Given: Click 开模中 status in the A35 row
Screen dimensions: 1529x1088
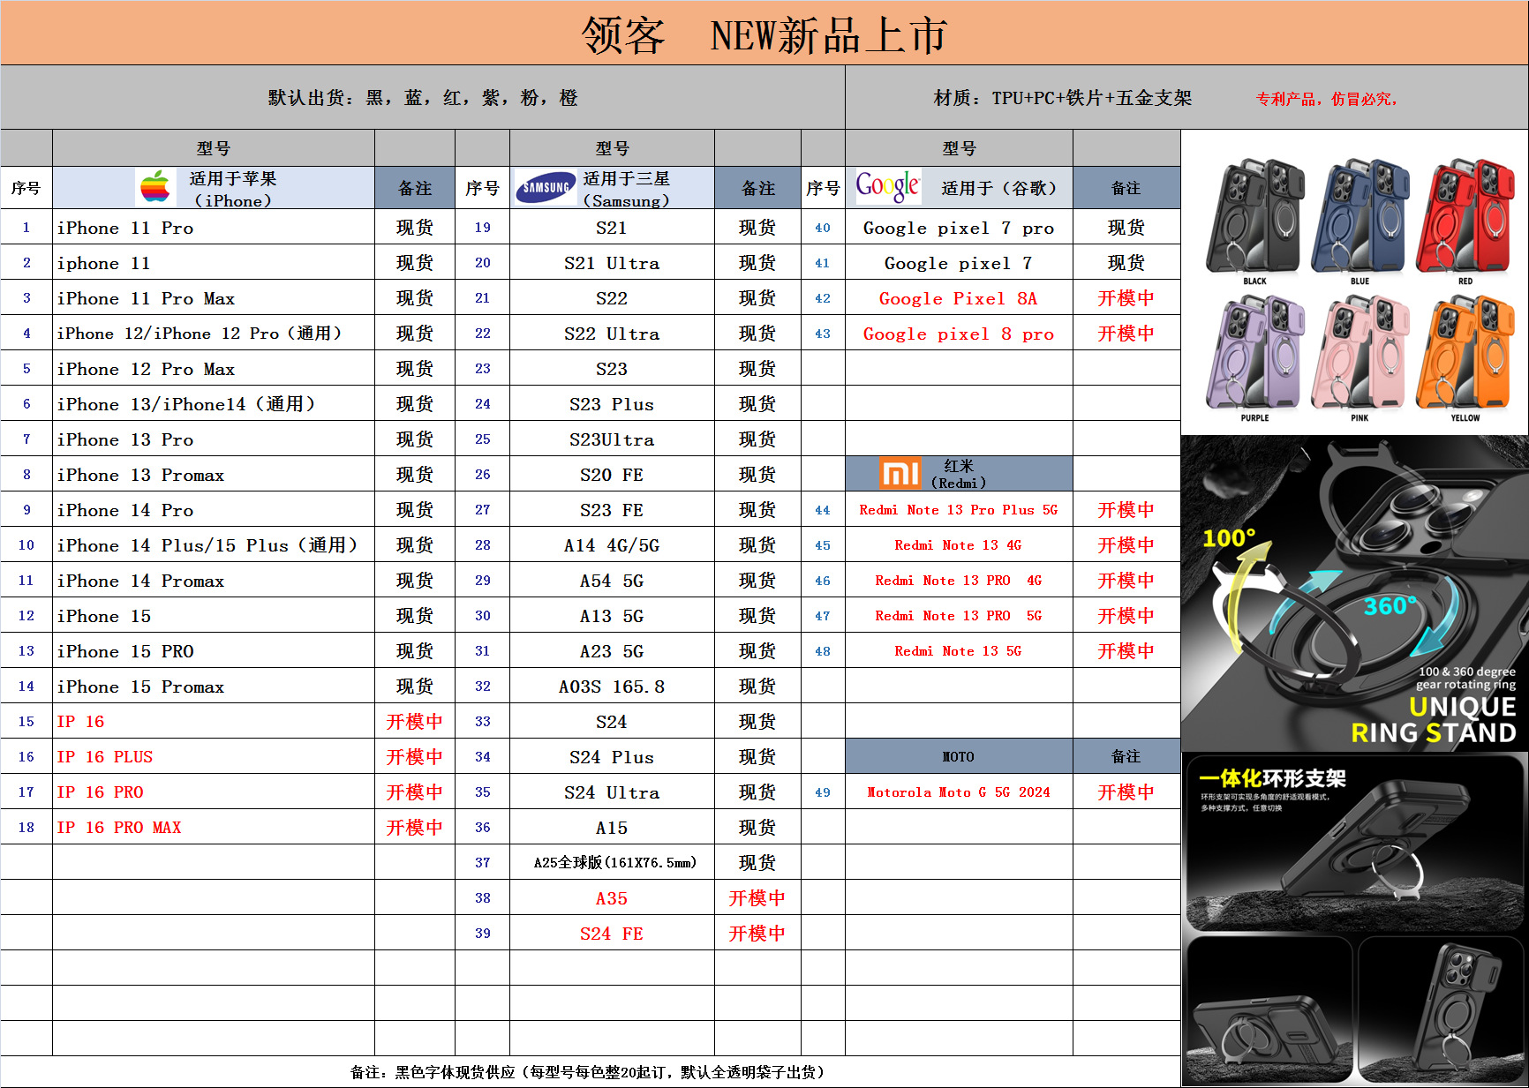Looking at the screenshot, I should 757,897.
